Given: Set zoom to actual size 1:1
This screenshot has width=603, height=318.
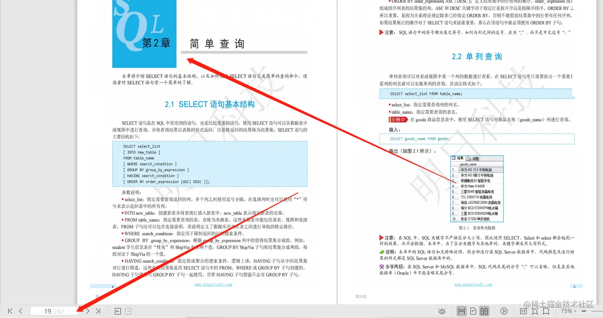Looking at the screenshot, I should [x=524, y=311].
